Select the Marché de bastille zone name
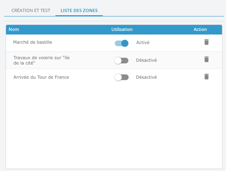 click(x=33, y=42)
